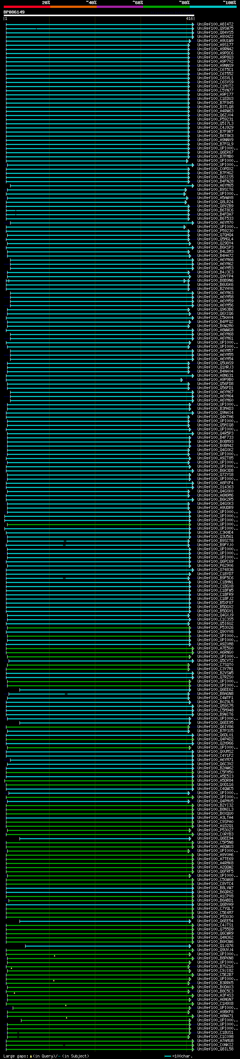Click the green ~80% identity legend segment
240x1059 pixels.
point(166,7)
